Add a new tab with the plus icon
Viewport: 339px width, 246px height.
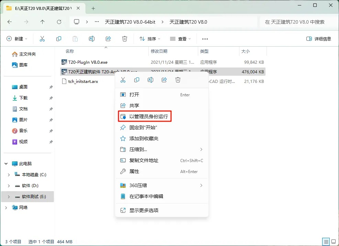pos(93,9)
